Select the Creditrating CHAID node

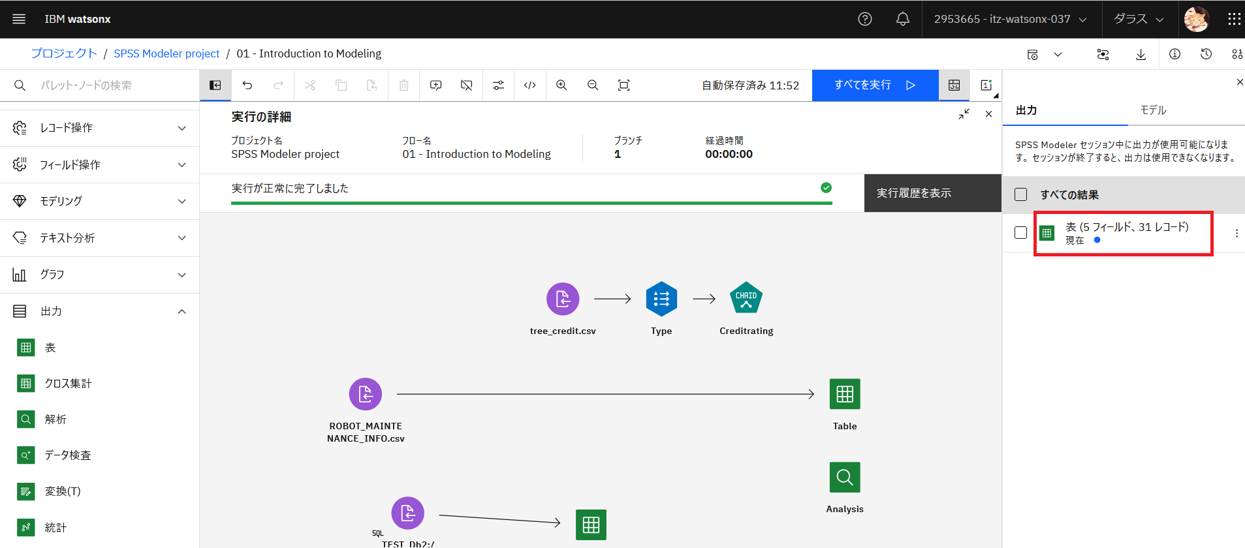[746, 298]
